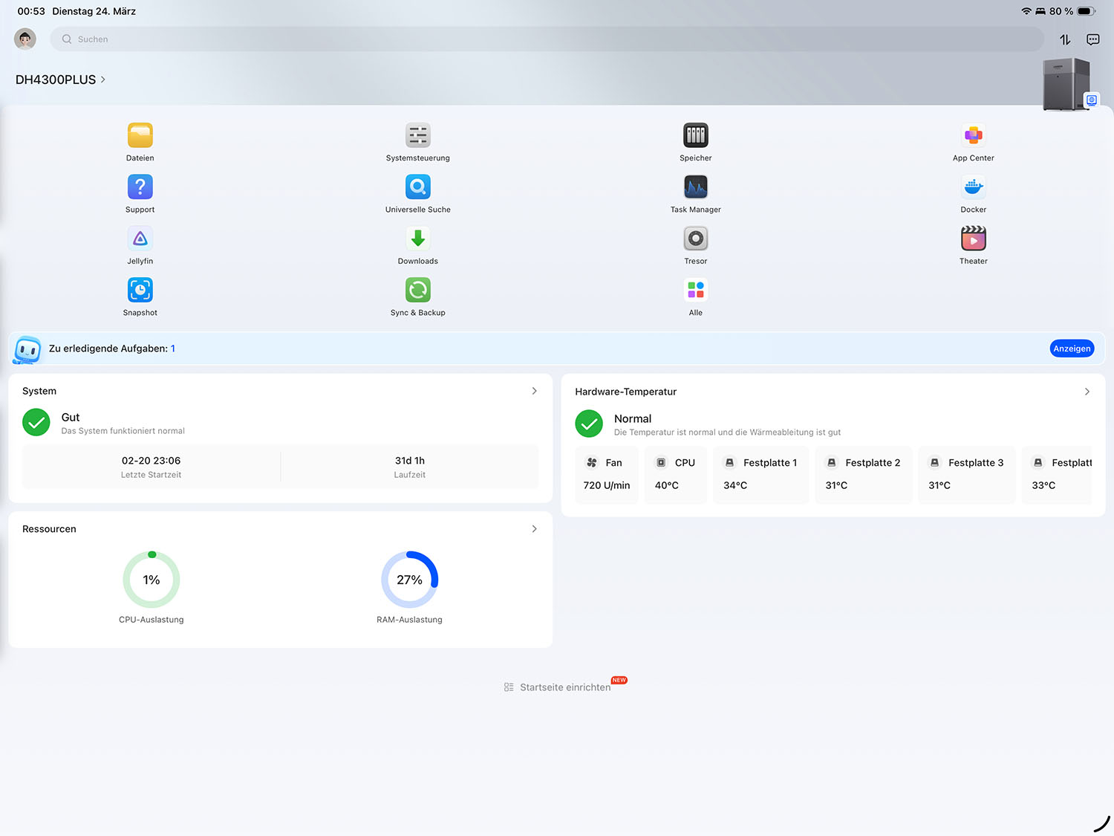Click the Anzeigen button for pending tasks
The height and width of the screenshot is (836, 1114).
tap(1071, 349)
